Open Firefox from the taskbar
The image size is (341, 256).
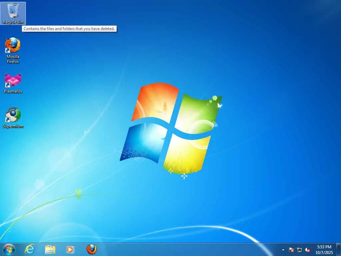pos(92,249)
